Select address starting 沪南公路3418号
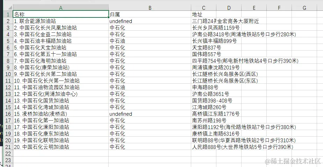323x167 pixels. (244, 34)
